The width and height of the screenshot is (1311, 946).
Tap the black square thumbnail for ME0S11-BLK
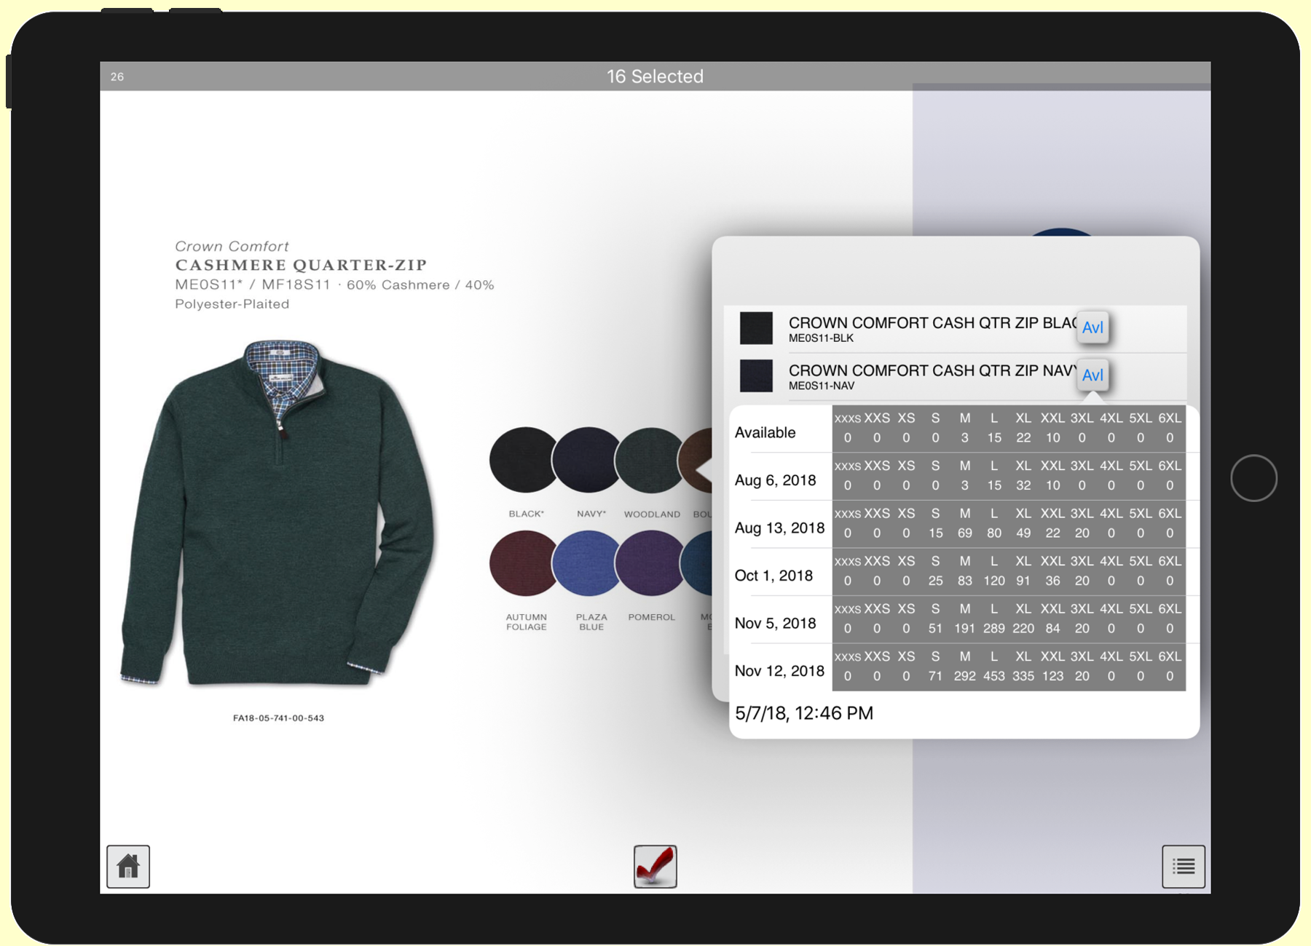tap(756, 328)
